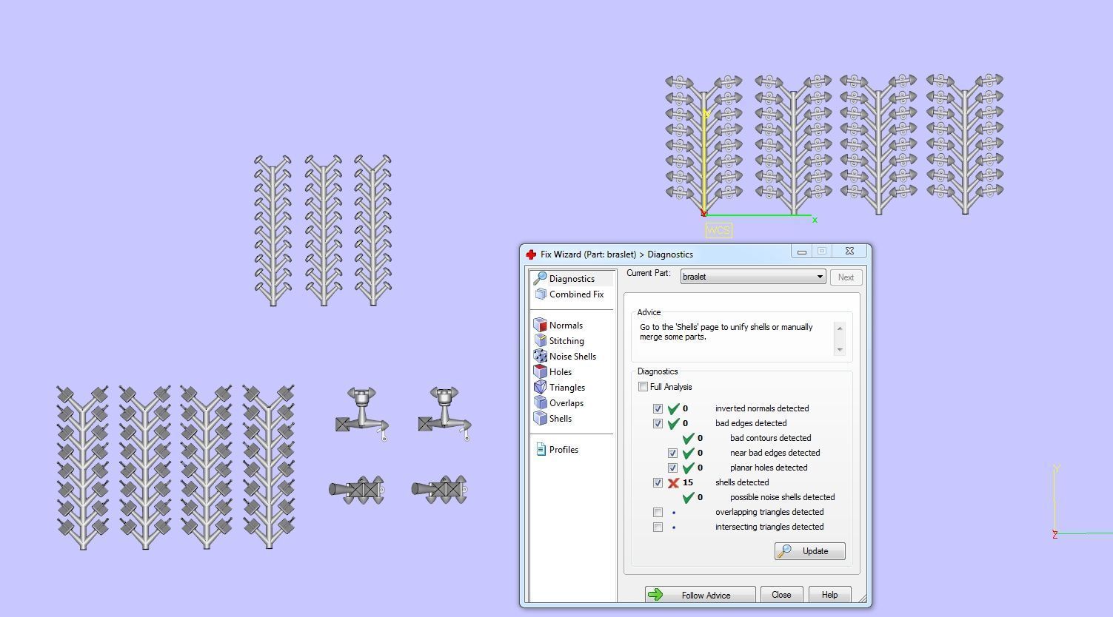Select the upper left faucet model
1113x617 pixels.
(362, 414)
